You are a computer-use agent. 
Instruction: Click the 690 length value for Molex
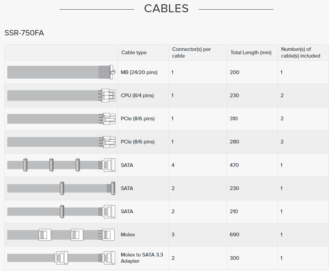(x=234, y=235)
